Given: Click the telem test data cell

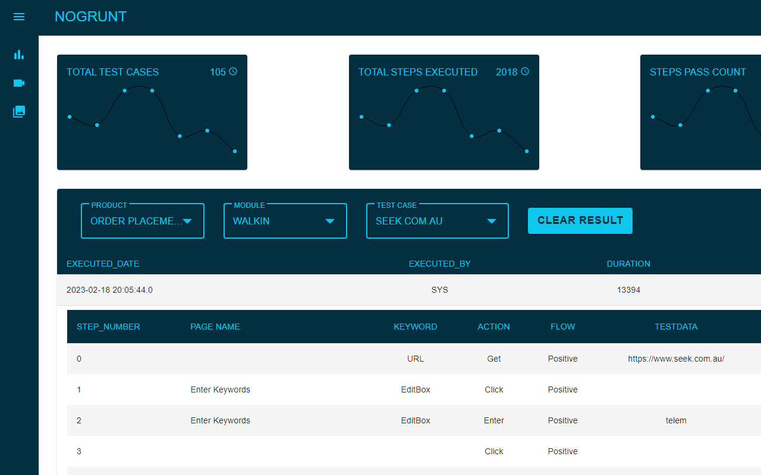Looking at the screenshot, I should tap(676, 420).
